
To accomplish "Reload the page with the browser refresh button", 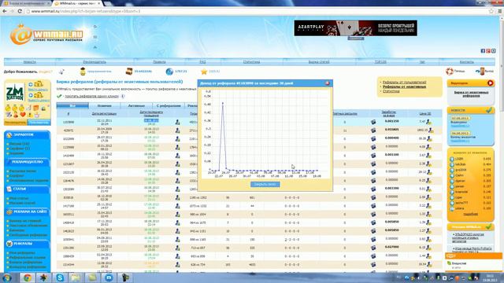I will tap(20, 11).
